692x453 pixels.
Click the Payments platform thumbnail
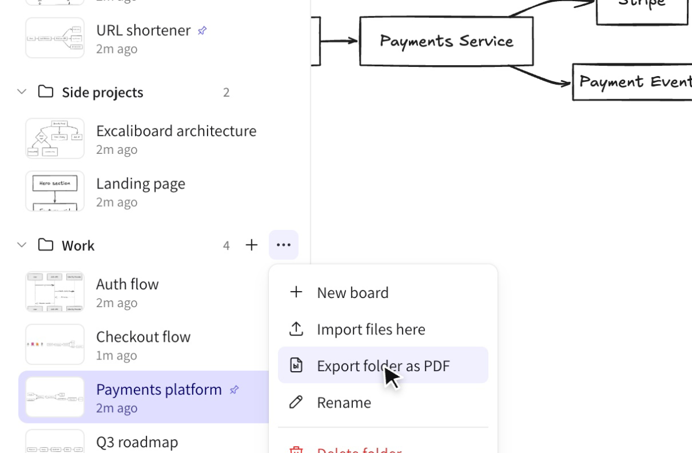(55, 397)
